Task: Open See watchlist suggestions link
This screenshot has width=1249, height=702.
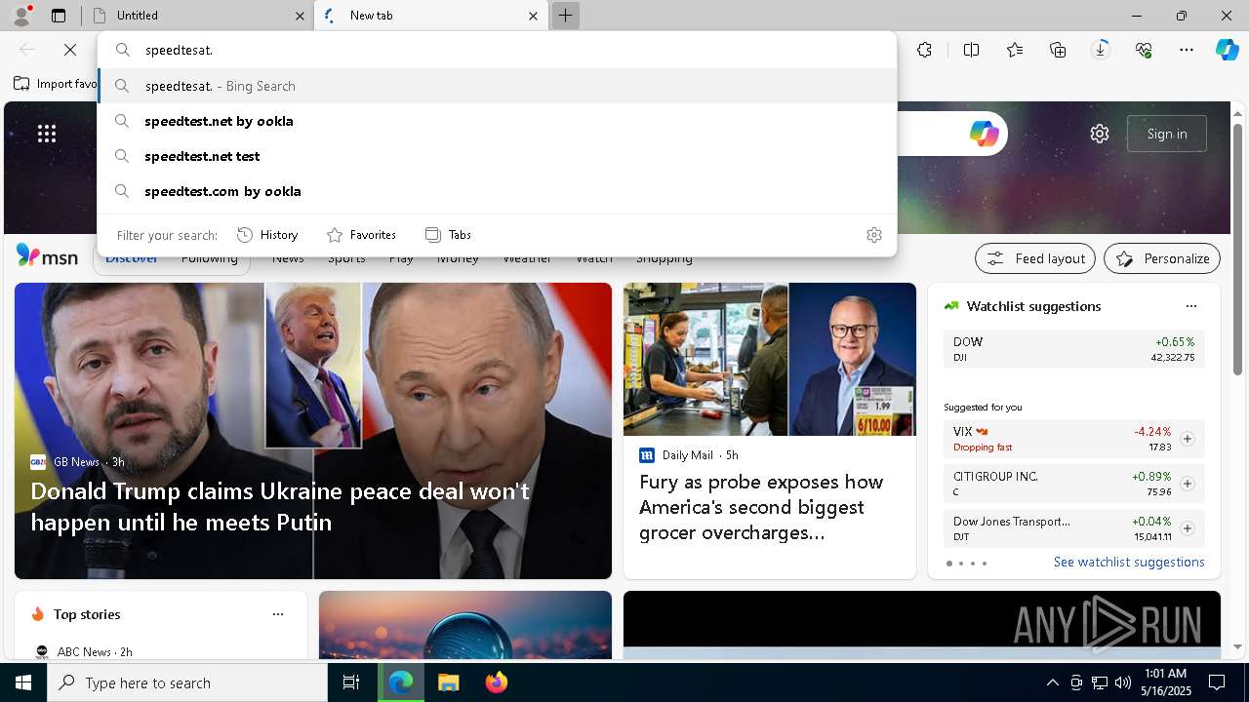Action: click(x=1129, y=562)
